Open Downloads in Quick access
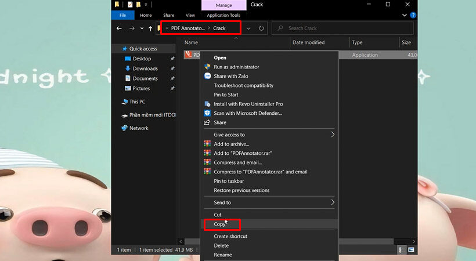Screen dimensions: 476x261 point(145,68)
